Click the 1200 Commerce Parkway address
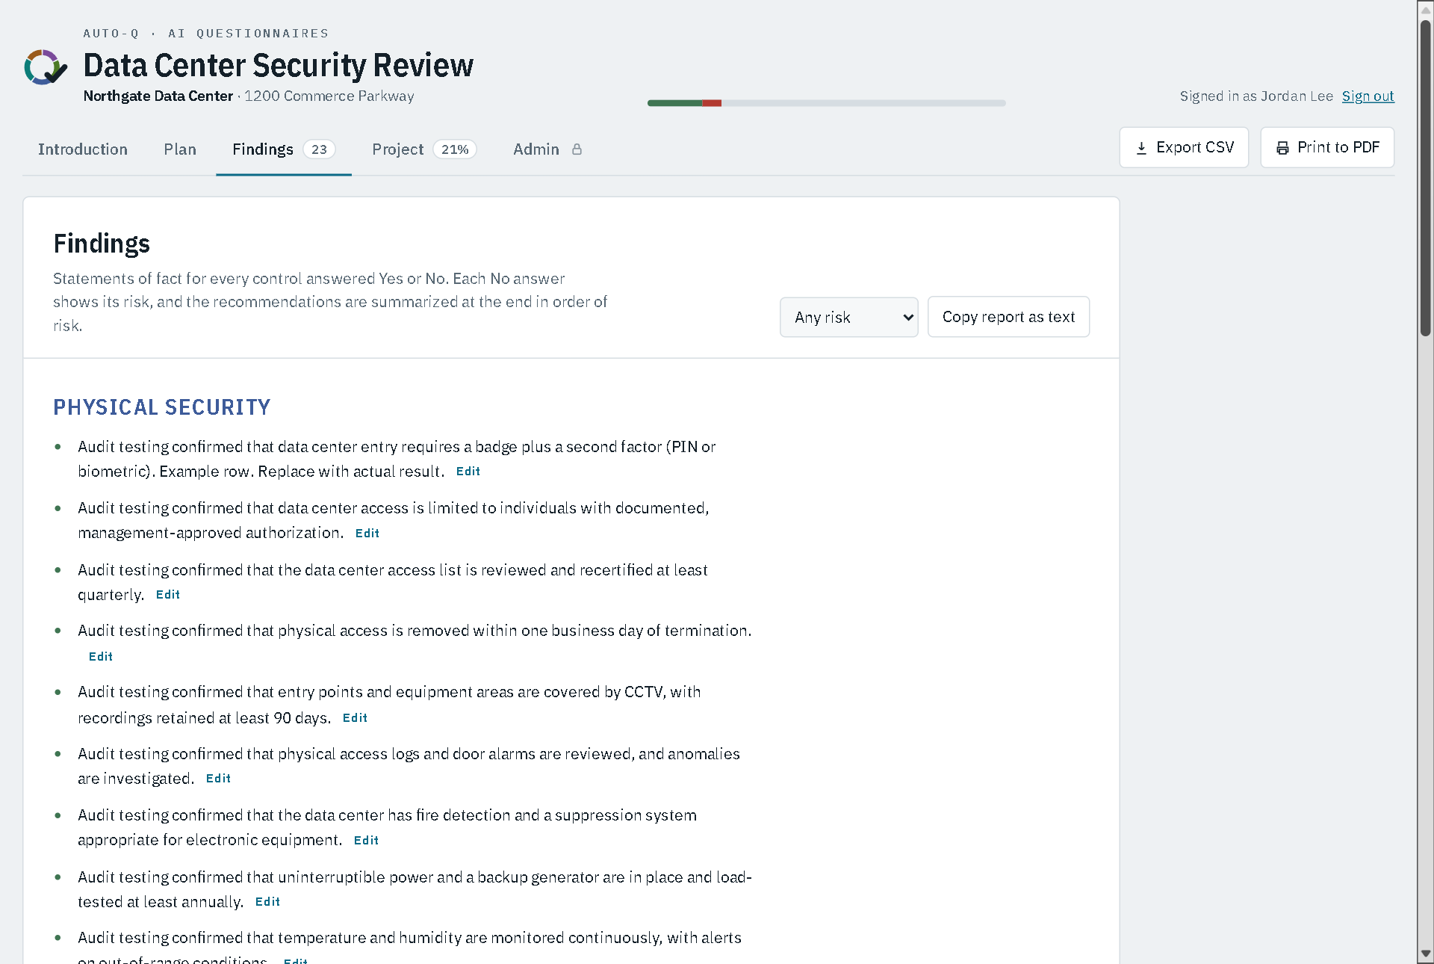The height and width of the screenshot is (964, 1434). point(329,96)
